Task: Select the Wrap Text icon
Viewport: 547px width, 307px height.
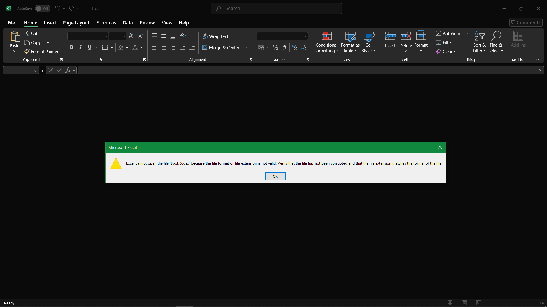Action: click(215, 36)
